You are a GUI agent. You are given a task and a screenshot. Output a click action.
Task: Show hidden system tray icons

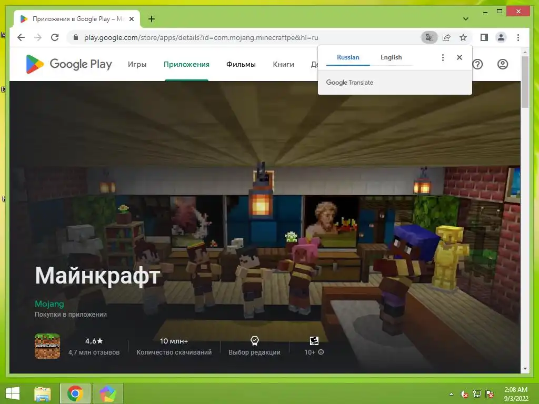tap(451, 395)
